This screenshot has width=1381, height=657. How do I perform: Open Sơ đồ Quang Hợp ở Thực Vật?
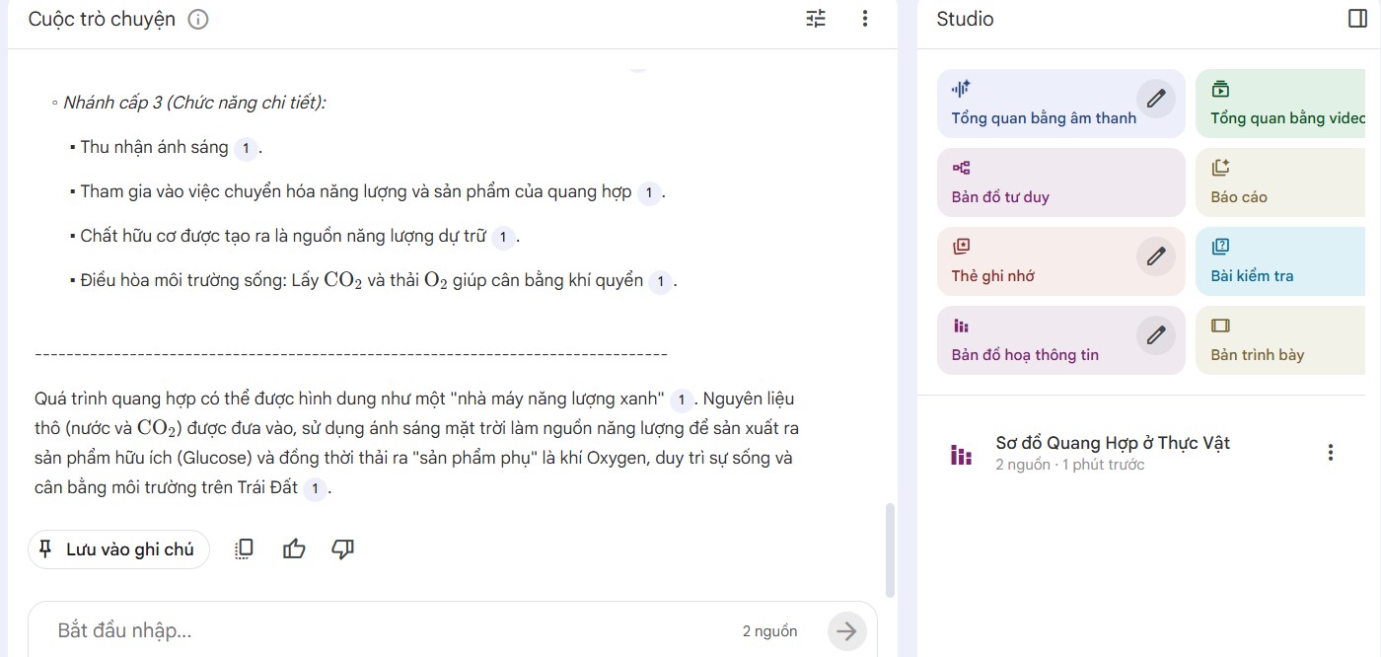click(1112, 452)
